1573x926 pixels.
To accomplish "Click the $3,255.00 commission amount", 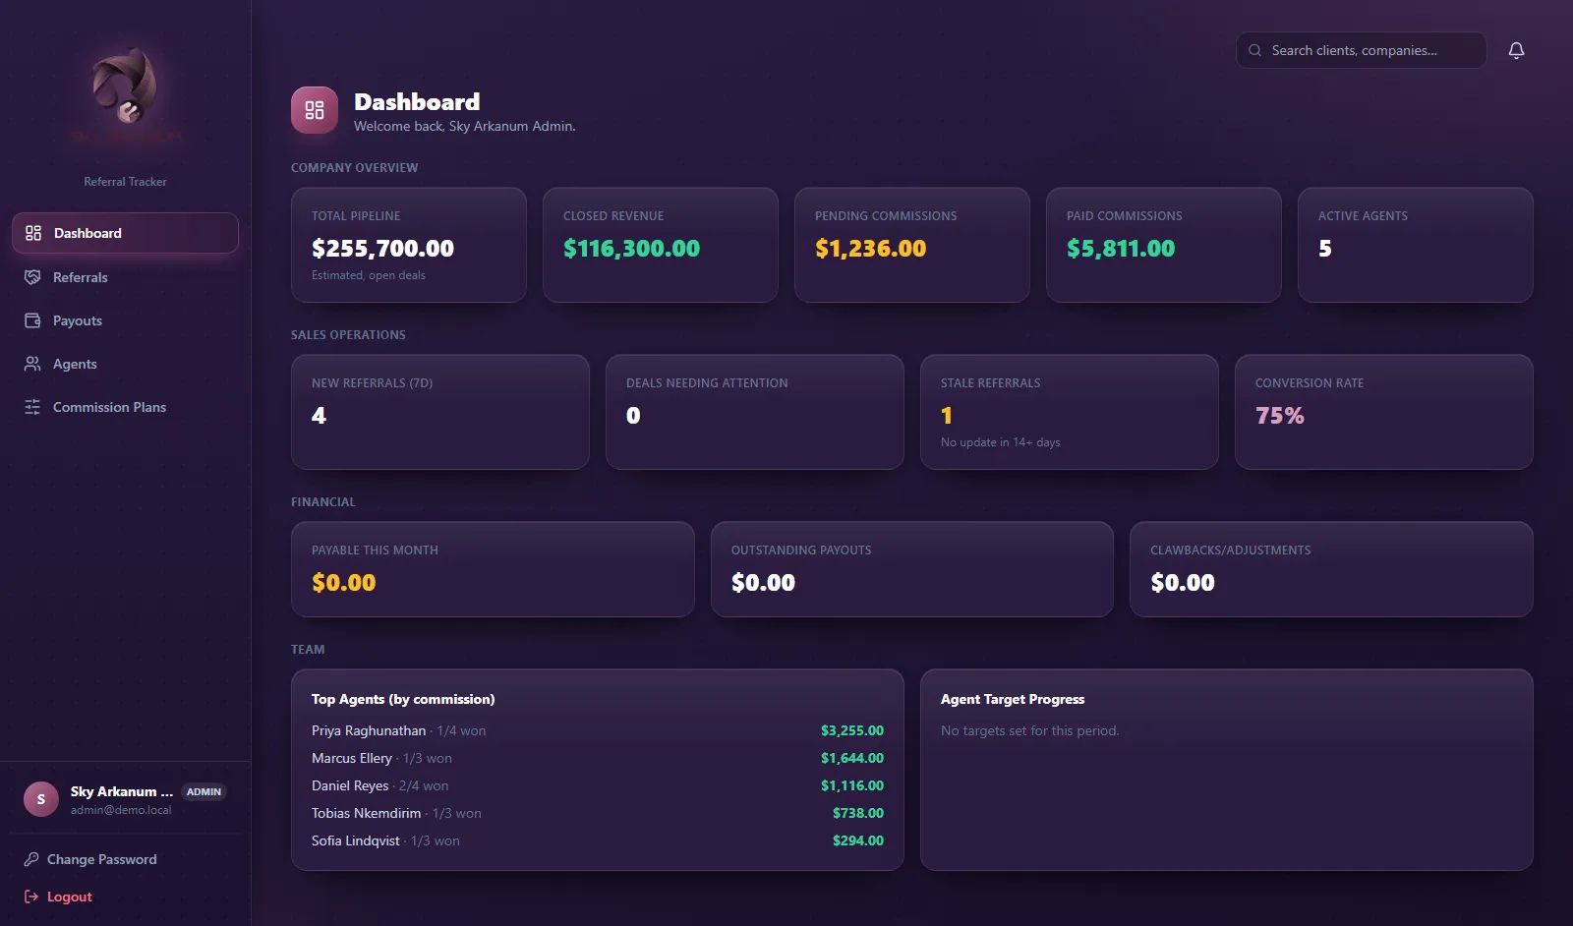I will point(852,730).
